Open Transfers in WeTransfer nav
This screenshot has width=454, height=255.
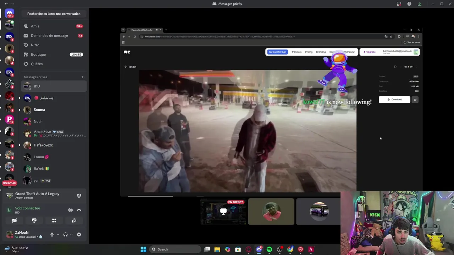point(297,52)
